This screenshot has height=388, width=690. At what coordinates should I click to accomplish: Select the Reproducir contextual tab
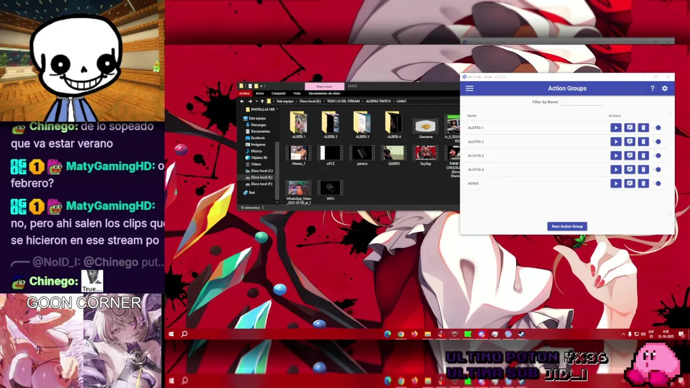325,86
